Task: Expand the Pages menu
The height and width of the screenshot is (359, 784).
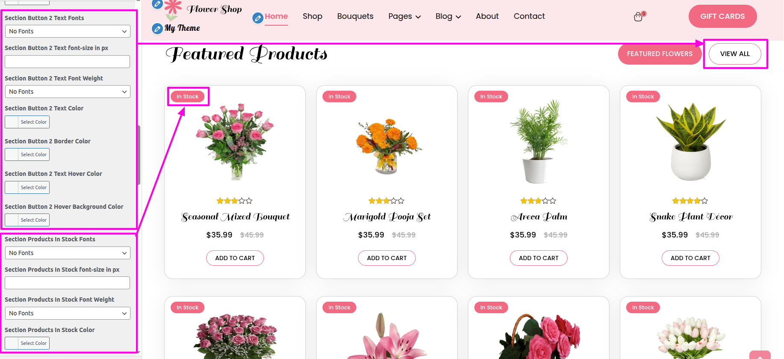Action: point(405,16)
